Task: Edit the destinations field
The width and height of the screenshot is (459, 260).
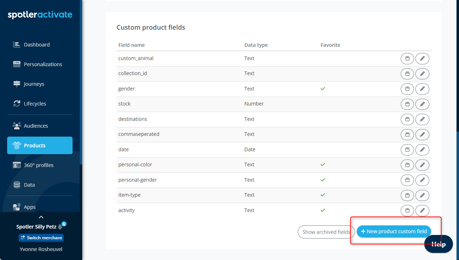Action: point(422,119)
